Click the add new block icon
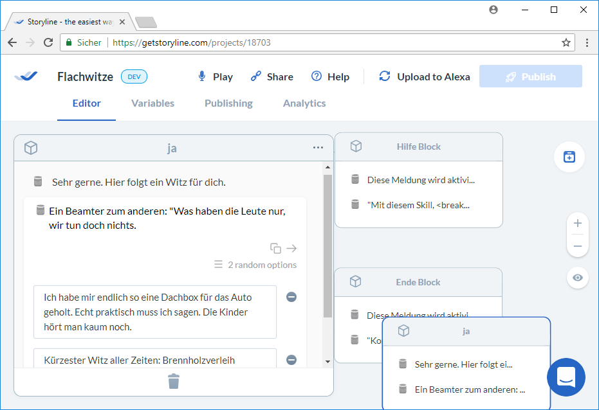599x410 pixels. [569, 157]
